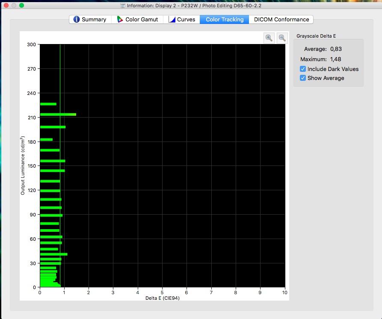Minimize the window using the yellow button

pos(14,6)
